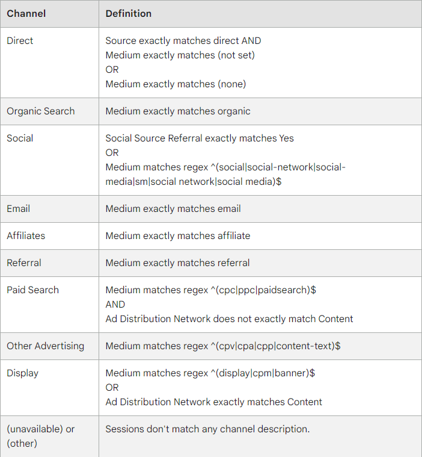Select the Paid Search channel cell

point(32,290)
